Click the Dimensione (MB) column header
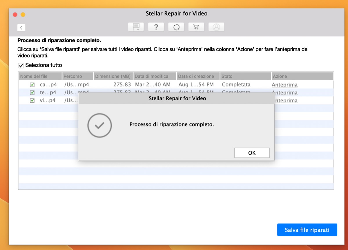Viewport: 348px width, 250px height. (113, 76)
